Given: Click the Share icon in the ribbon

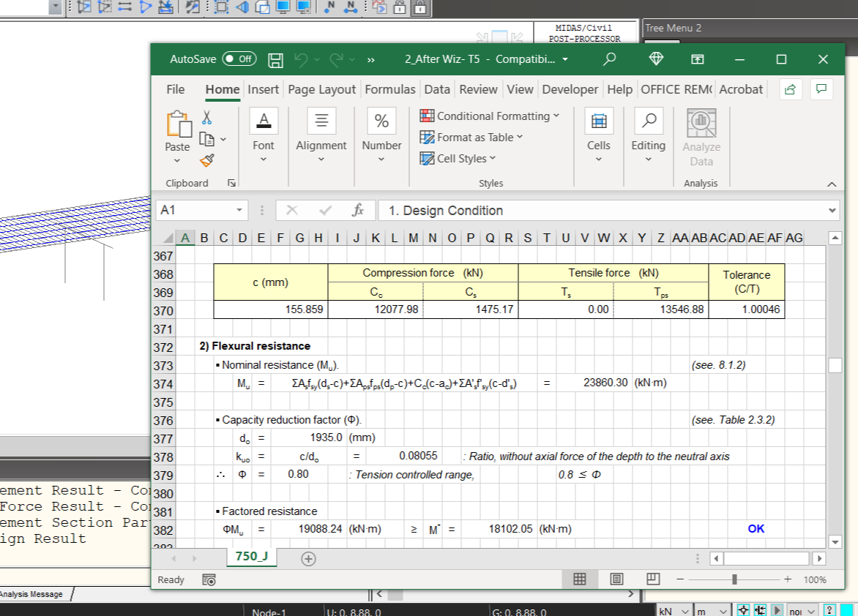Looking at the screenshot, I should point(790,90).
